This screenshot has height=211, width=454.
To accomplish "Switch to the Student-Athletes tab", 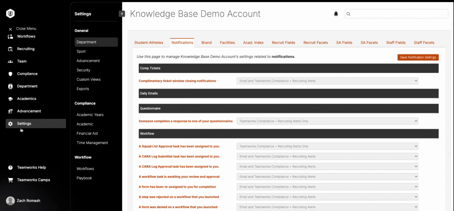I will [149, 43].
